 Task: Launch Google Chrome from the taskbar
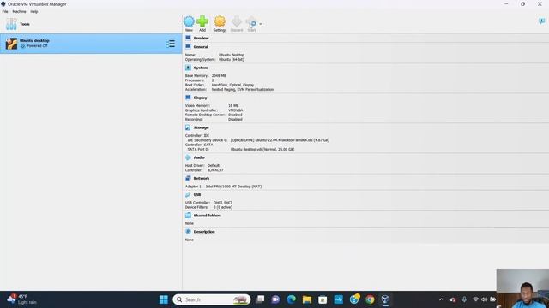(370, 299)
